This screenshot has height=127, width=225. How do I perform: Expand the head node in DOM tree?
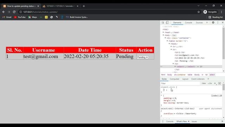pos(163,32)
